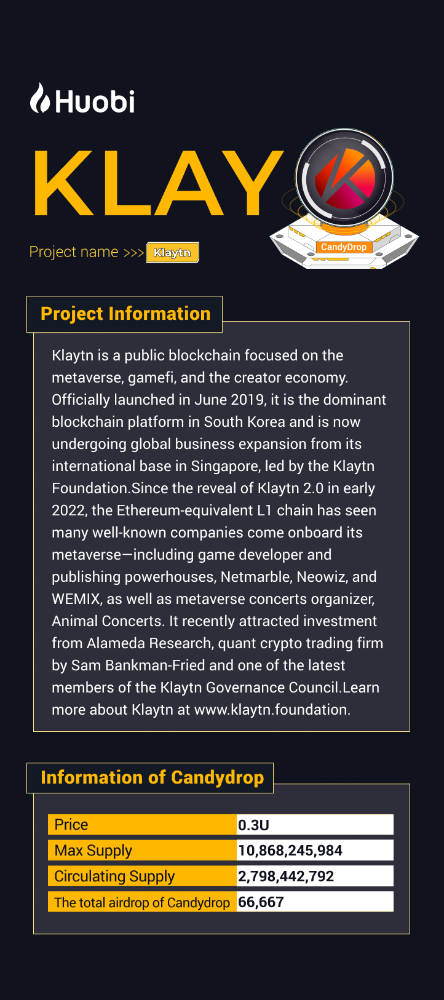Image resolution: width=444 pixels, height=1000 pixels.
Task: Select the Information of Candydrop heading tab
Action: [x=151, y=777]
